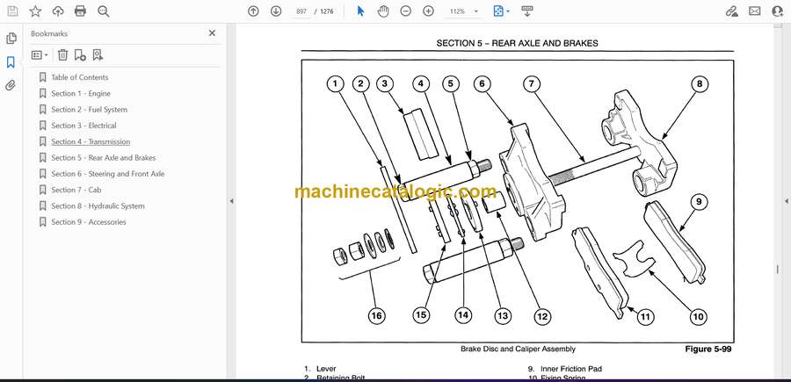Activate the selection arrow tool

pos(360,11)
